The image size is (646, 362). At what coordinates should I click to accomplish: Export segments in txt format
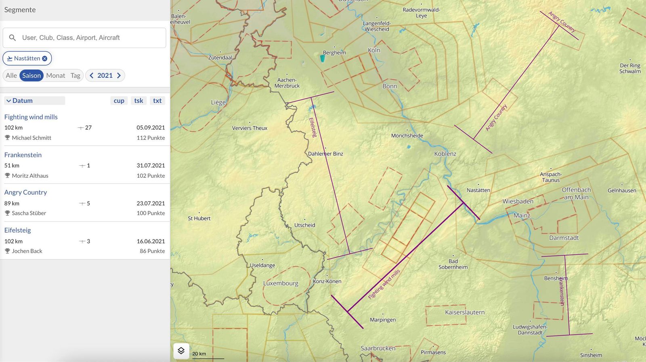[x=157, y=101]
